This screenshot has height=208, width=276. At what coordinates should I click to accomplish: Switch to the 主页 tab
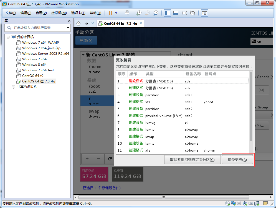tap(85, 23)
